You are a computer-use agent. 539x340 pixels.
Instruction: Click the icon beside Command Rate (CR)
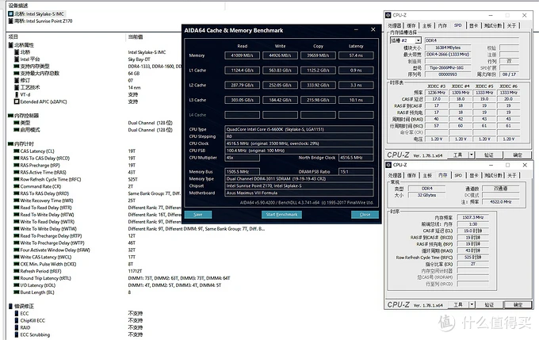(17, 186)
